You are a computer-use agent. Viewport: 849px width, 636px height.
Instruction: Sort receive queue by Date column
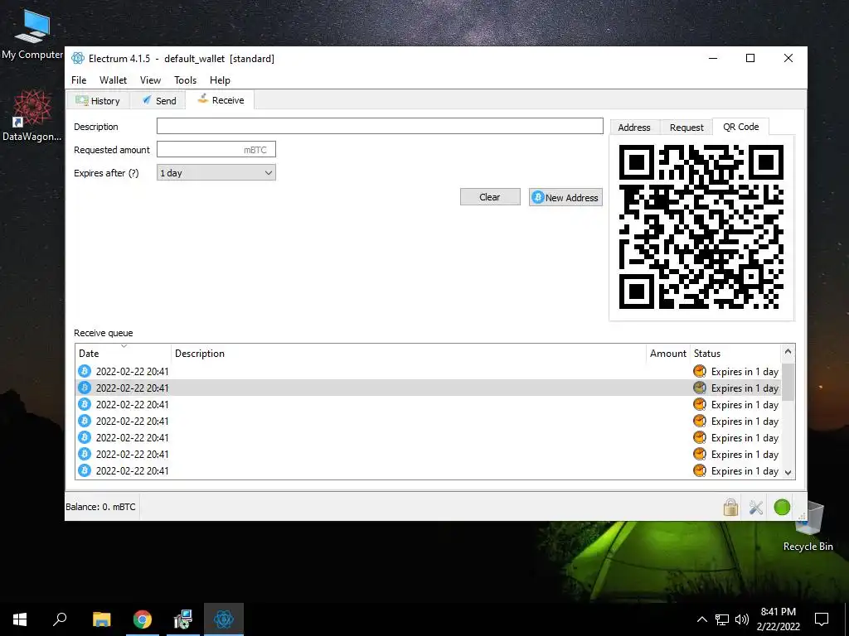click(123, 353)
